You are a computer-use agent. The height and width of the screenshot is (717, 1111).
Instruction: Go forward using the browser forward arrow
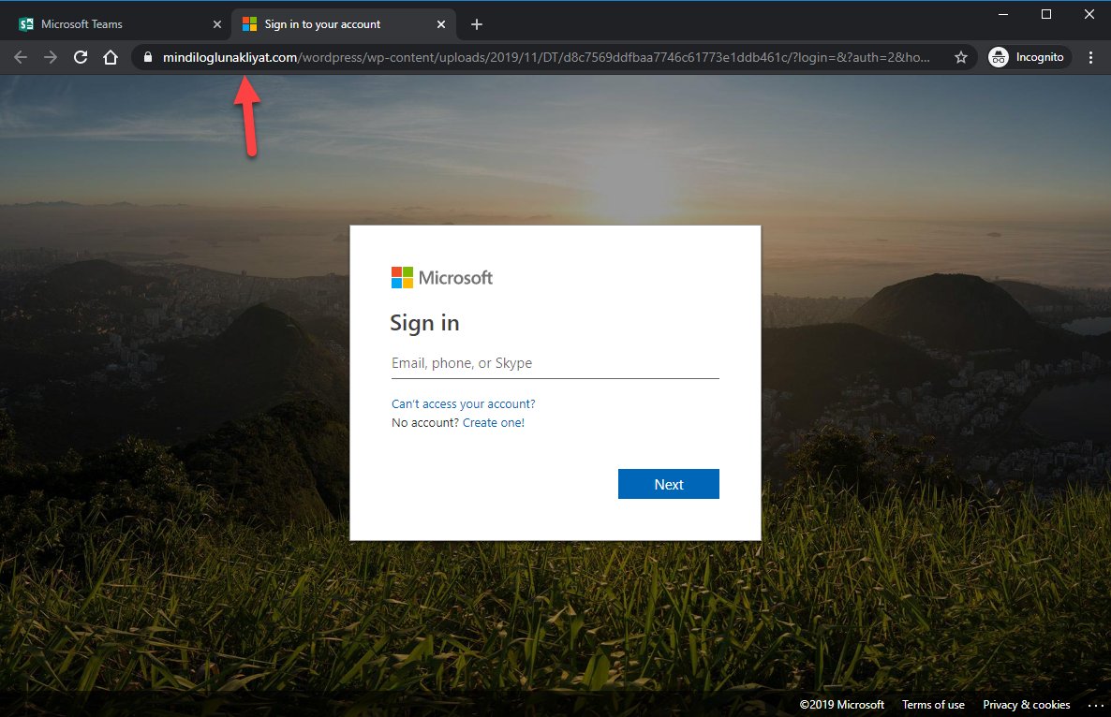pyautogui.click(x=51, y=57)
